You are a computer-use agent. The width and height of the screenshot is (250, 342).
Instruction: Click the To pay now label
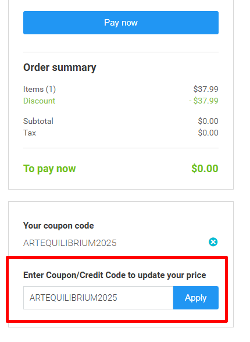click(x=49, y=169)
